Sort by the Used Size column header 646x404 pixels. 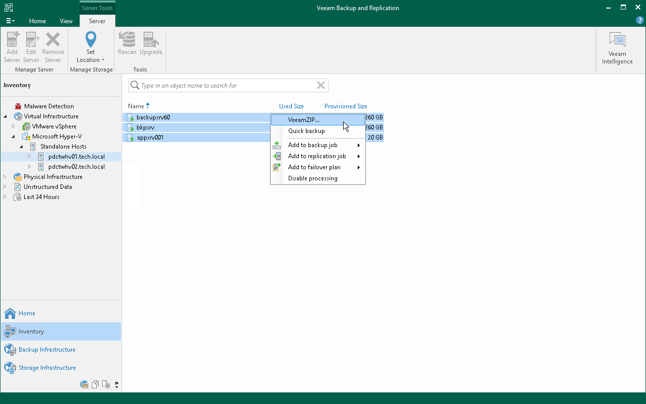click(x=291, y=106)
